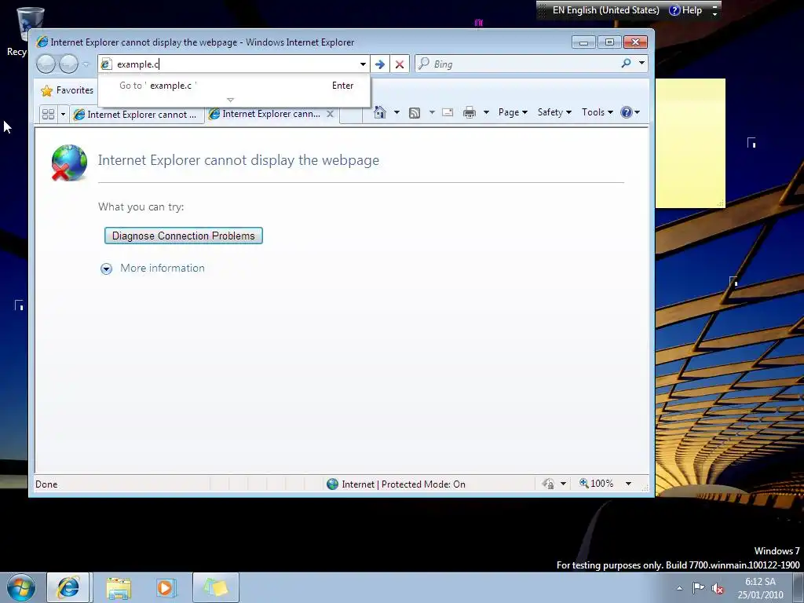Open the Safety menu
Image resolution: width=804 pixels, height=603 pixels.
tap(554, 112)
